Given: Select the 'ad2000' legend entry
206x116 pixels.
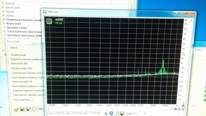Looking at the screenshot, I should point(59,20).
